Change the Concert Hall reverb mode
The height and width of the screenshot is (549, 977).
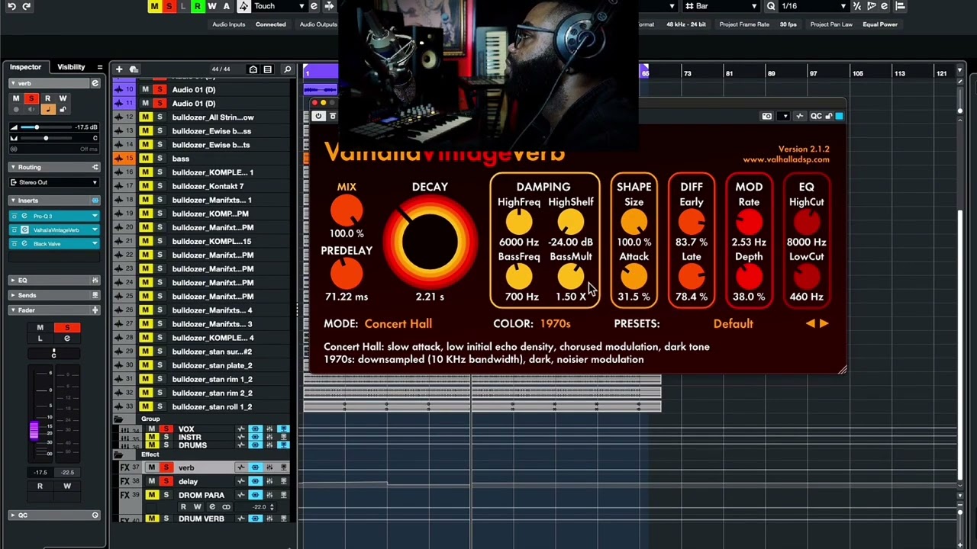398,323
